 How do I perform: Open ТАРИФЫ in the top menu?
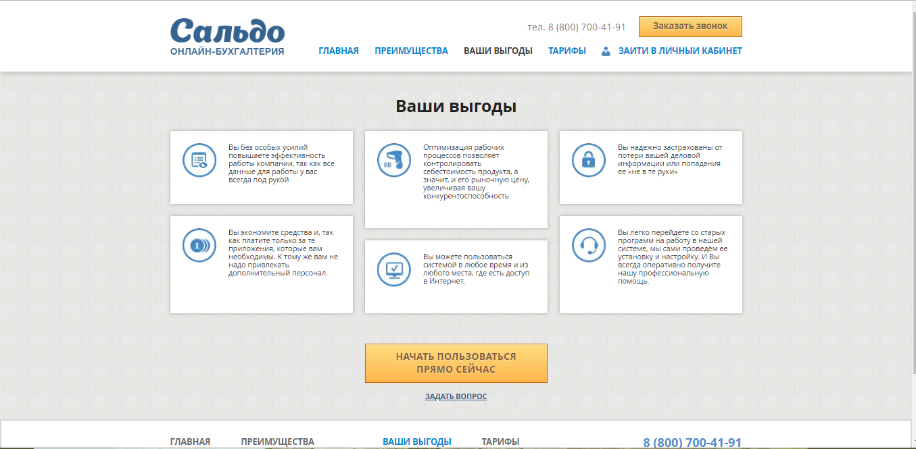(567, 51)
